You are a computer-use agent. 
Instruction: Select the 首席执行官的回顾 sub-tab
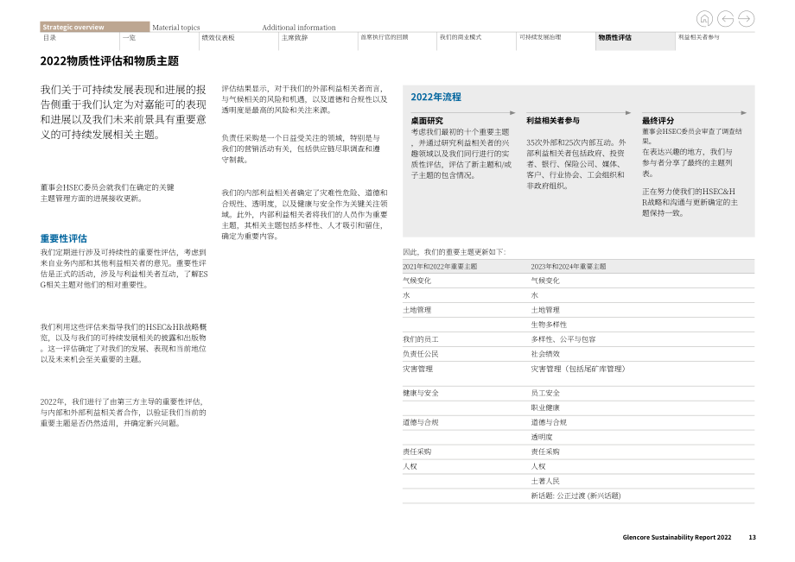click(384, 37)
